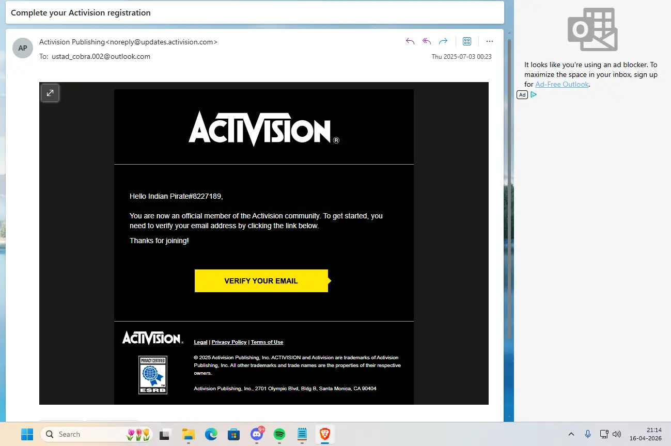Open the Windows Start menu
This screenshot has width=671, height=446.
(27, 434)
